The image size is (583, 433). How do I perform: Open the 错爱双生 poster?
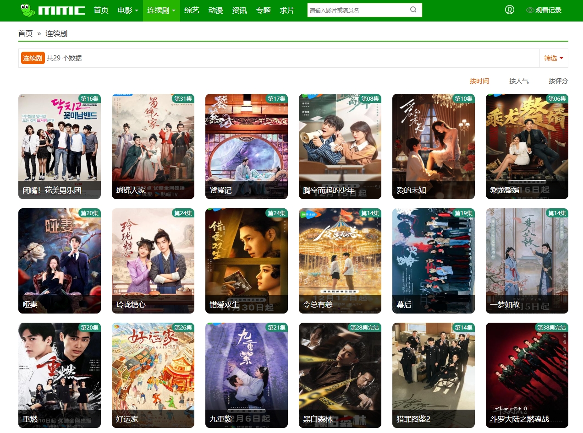(247, 261)
